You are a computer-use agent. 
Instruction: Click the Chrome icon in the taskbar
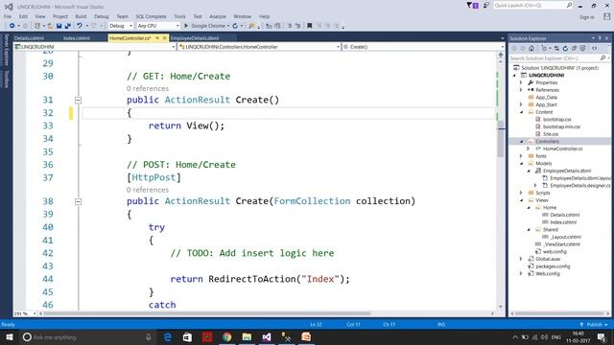[x=227, y=336]
